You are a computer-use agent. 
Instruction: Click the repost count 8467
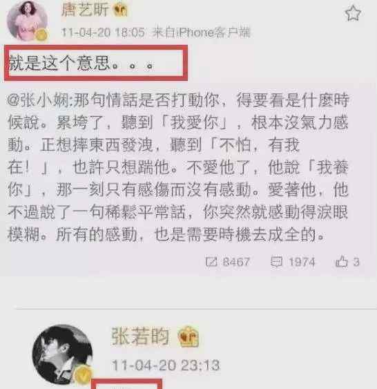coord(236,262)
